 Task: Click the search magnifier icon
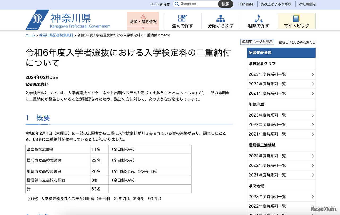coord(177,4)
